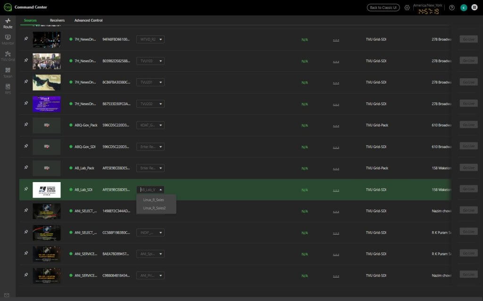Viewport: 483px width, 301px height.
Task: Switch to the Receivers tab
Action: (57, 20)
